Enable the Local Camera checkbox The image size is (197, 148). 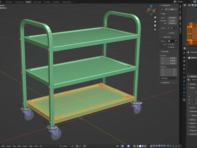(x=168, y=28)
